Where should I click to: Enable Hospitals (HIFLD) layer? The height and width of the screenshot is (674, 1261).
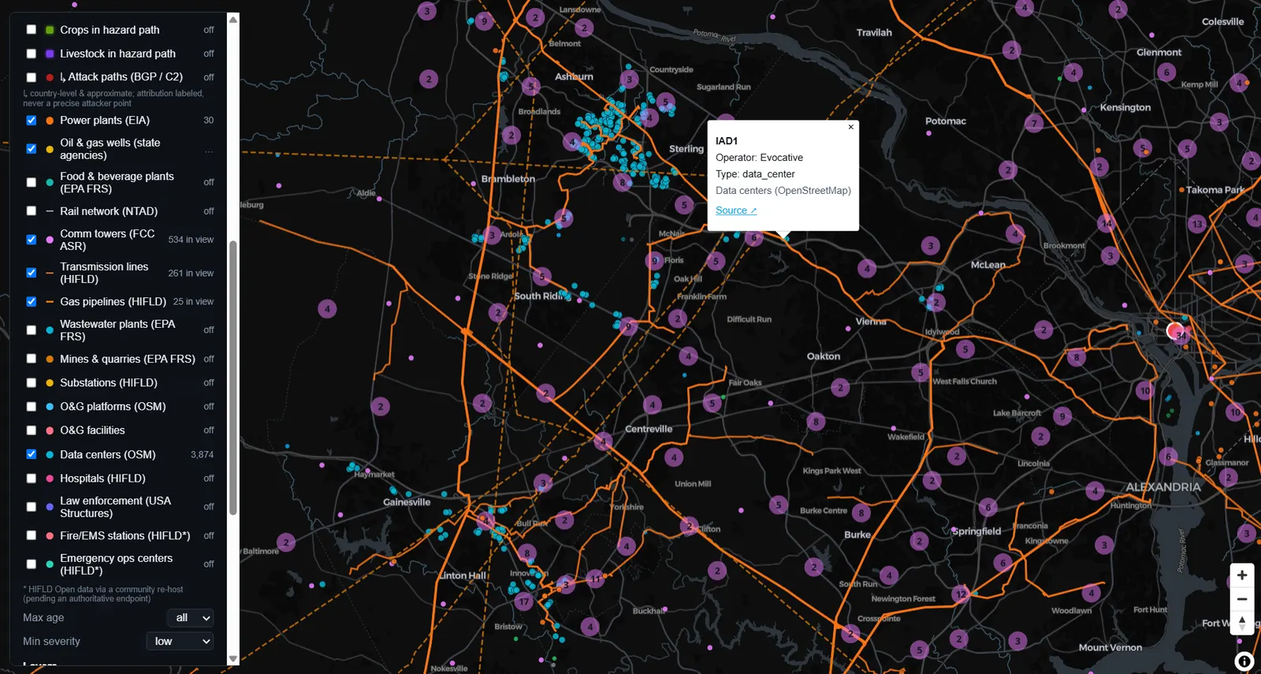[32, 479]
